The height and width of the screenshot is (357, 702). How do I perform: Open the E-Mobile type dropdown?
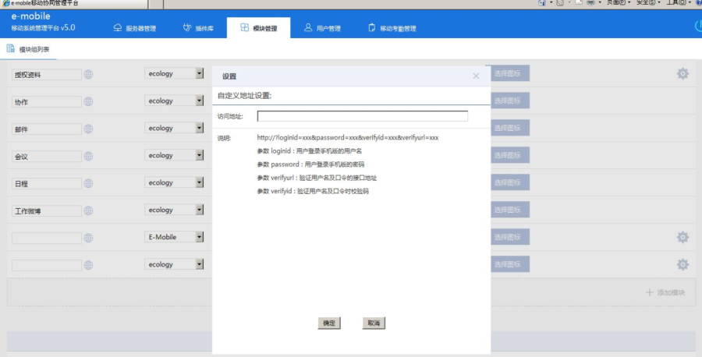point(200,237)
